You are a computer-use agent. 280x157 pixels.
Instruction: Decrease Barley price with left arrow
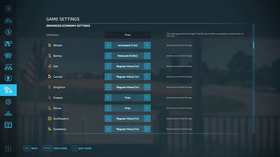[x=108, y=56]
